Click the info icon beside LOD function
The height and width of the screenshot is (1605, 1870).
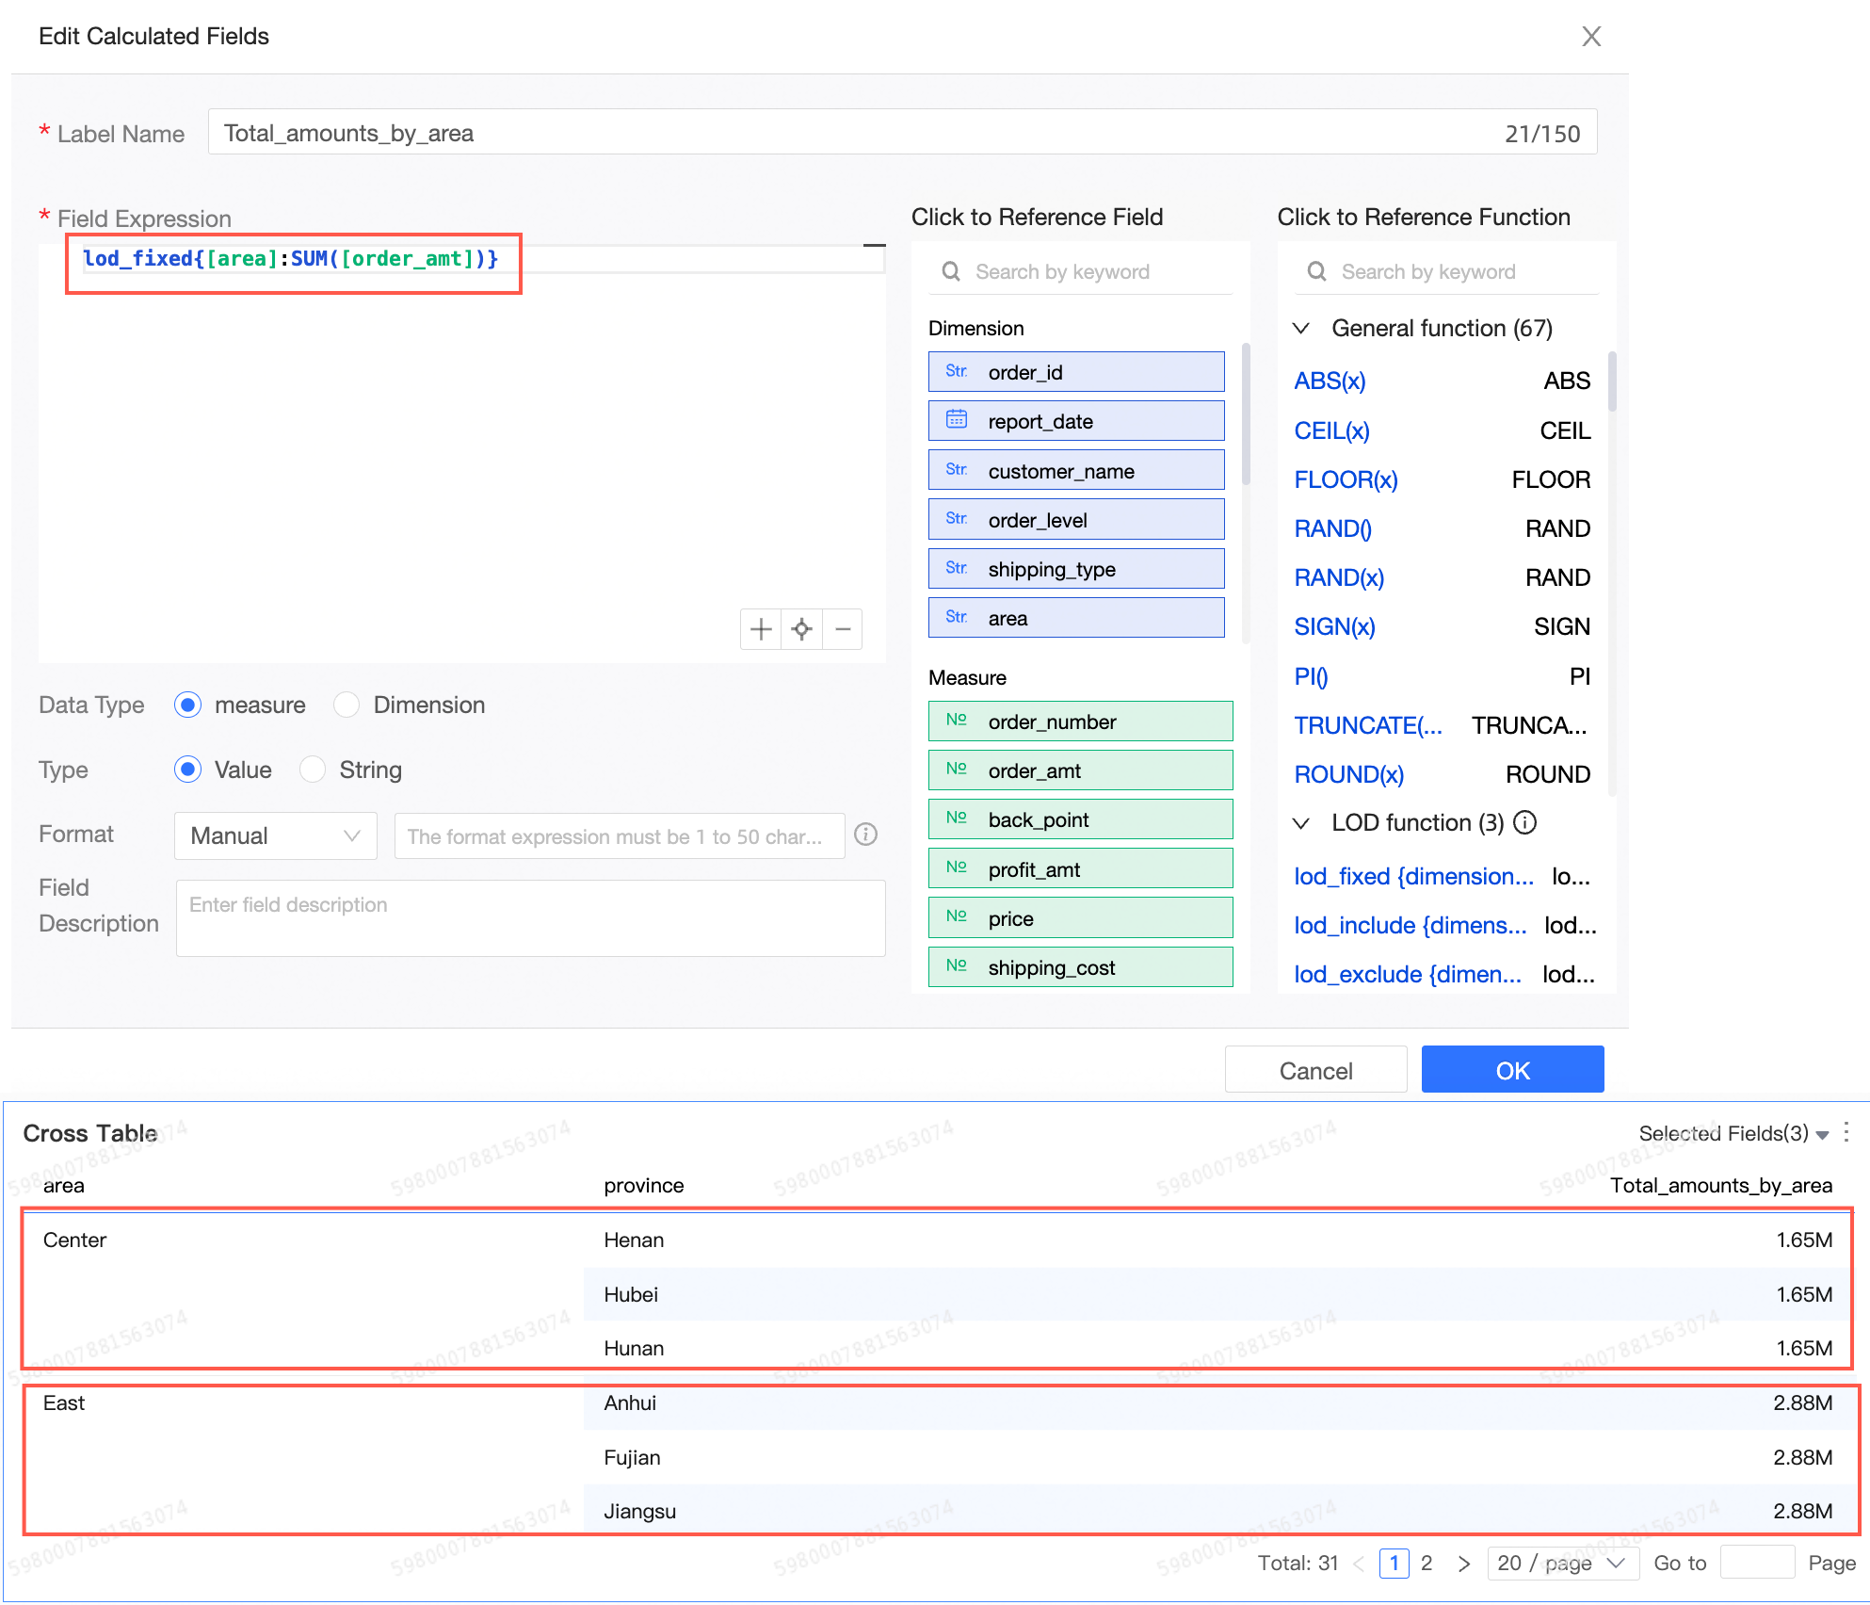1524,822
